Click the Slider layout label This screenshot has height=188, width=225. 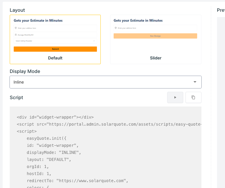point(155,58)
